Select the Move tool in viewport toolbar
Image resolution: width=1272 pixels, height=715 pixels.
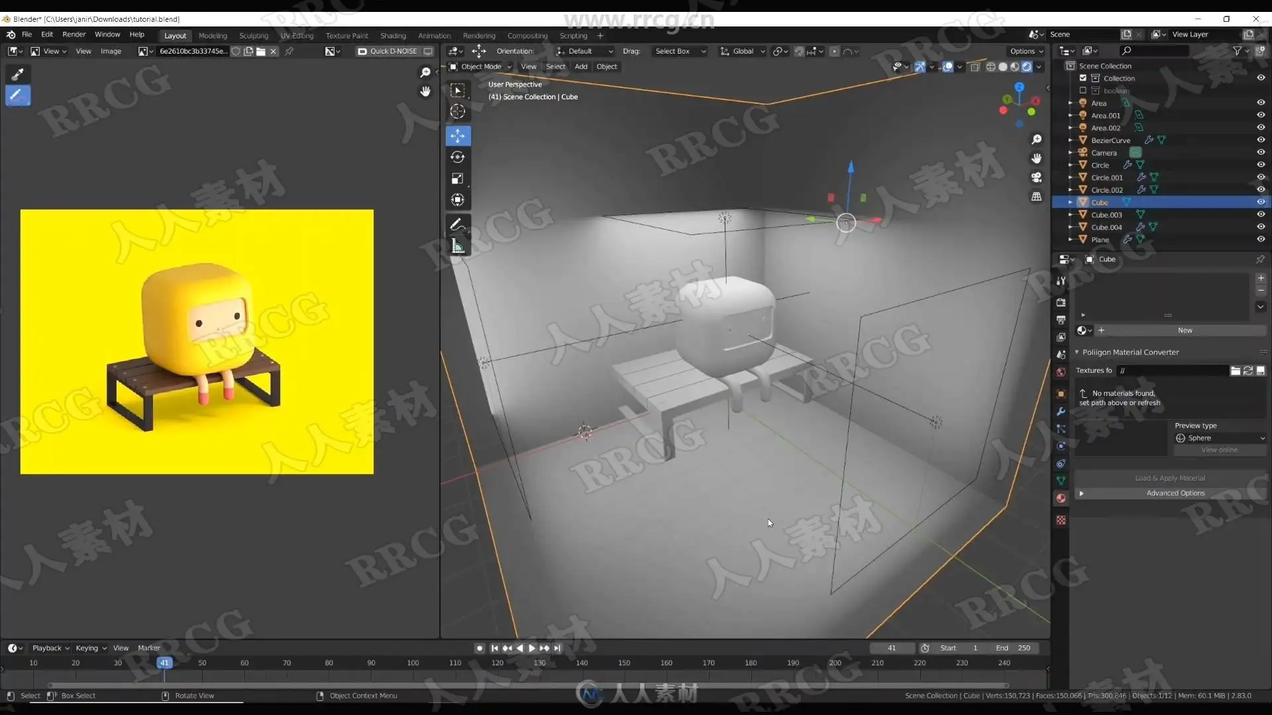(x=458, y=136)
